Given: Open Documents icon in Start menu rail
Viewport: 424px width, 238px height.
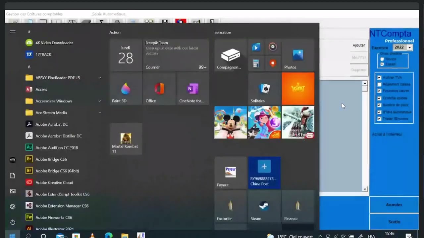Looking at the screenshot, I should pyautogui.click(x=13, y=176).
